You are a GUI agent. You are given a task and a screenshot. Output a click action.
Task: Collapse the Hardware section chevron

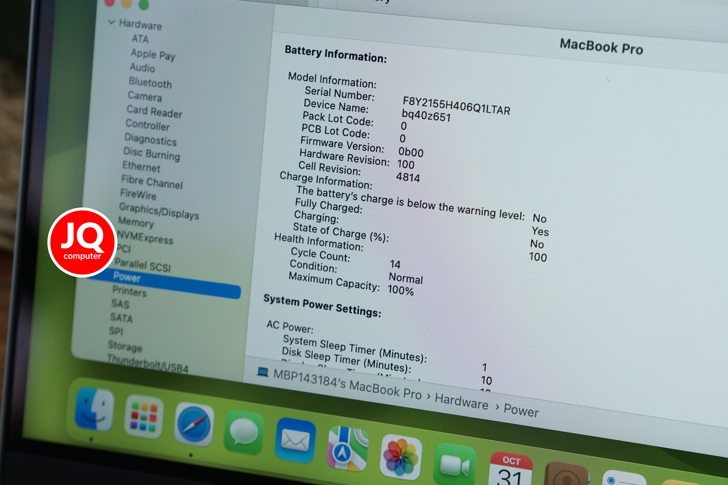(x=111, y=22)
